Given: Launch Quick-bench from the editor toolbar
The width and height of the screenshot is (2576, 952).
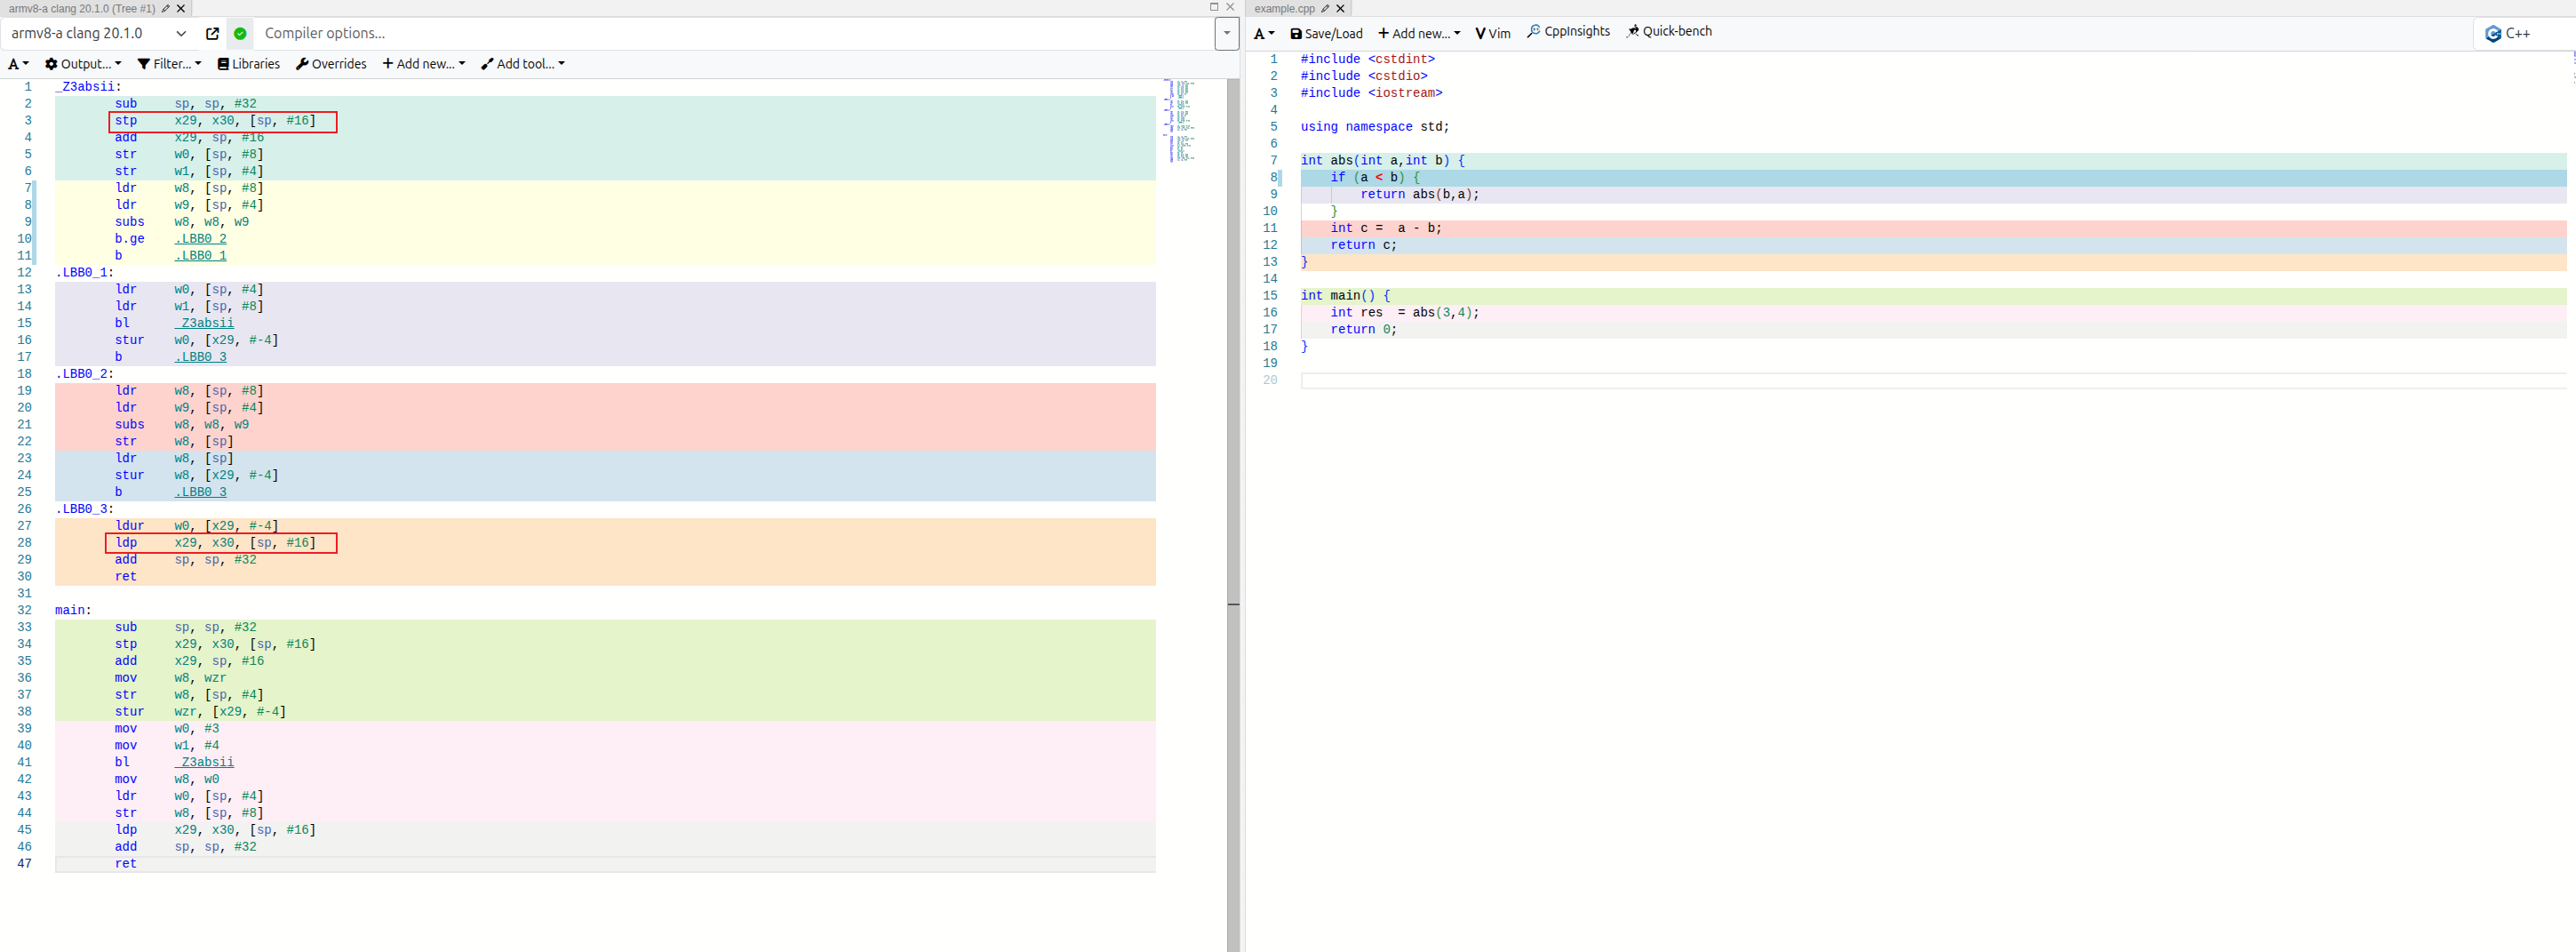Looking at the screenshot, I should (x=1669, y=32).
